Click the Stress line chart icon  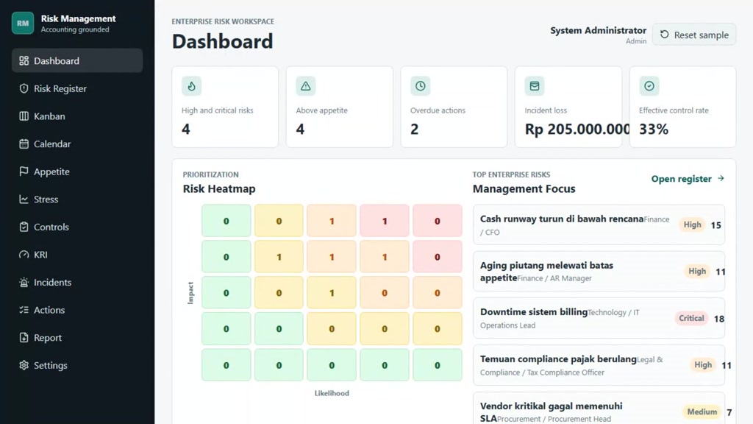click(24, 199)
